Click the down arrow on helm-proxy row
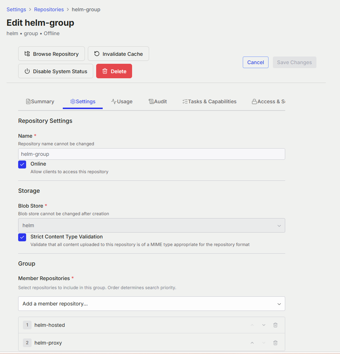 click(x=263, y=343)
